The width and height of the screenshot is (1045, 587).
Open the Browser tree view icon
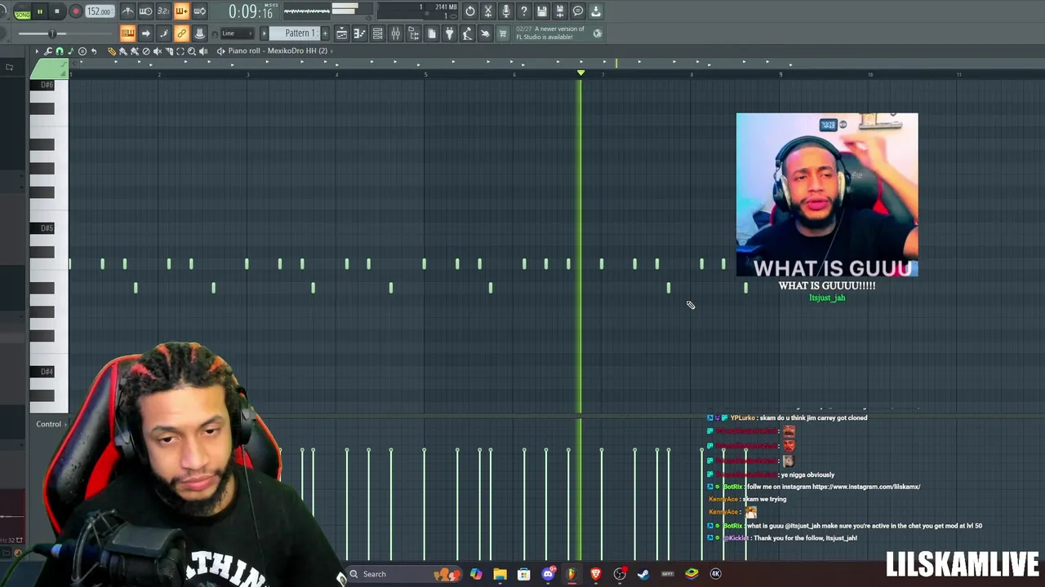413,33
